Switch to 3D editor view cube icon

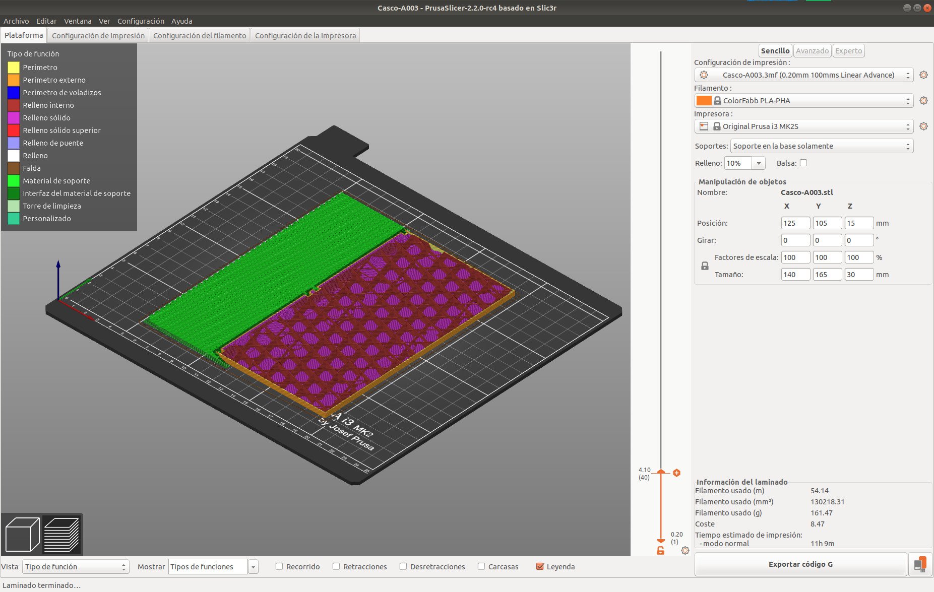22,535
